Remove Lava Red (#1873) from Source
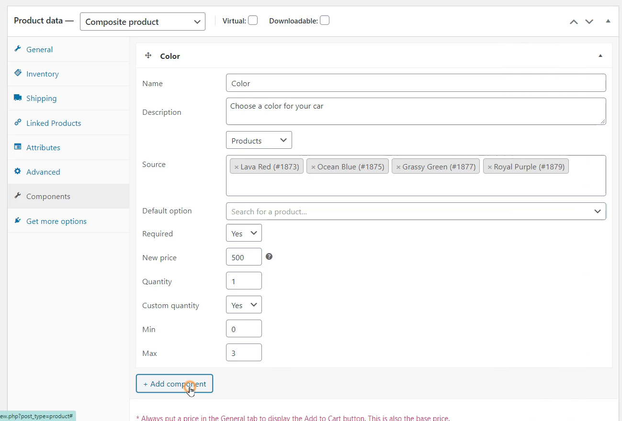This screenshot has height=421, width=622. tap(236, 167)
